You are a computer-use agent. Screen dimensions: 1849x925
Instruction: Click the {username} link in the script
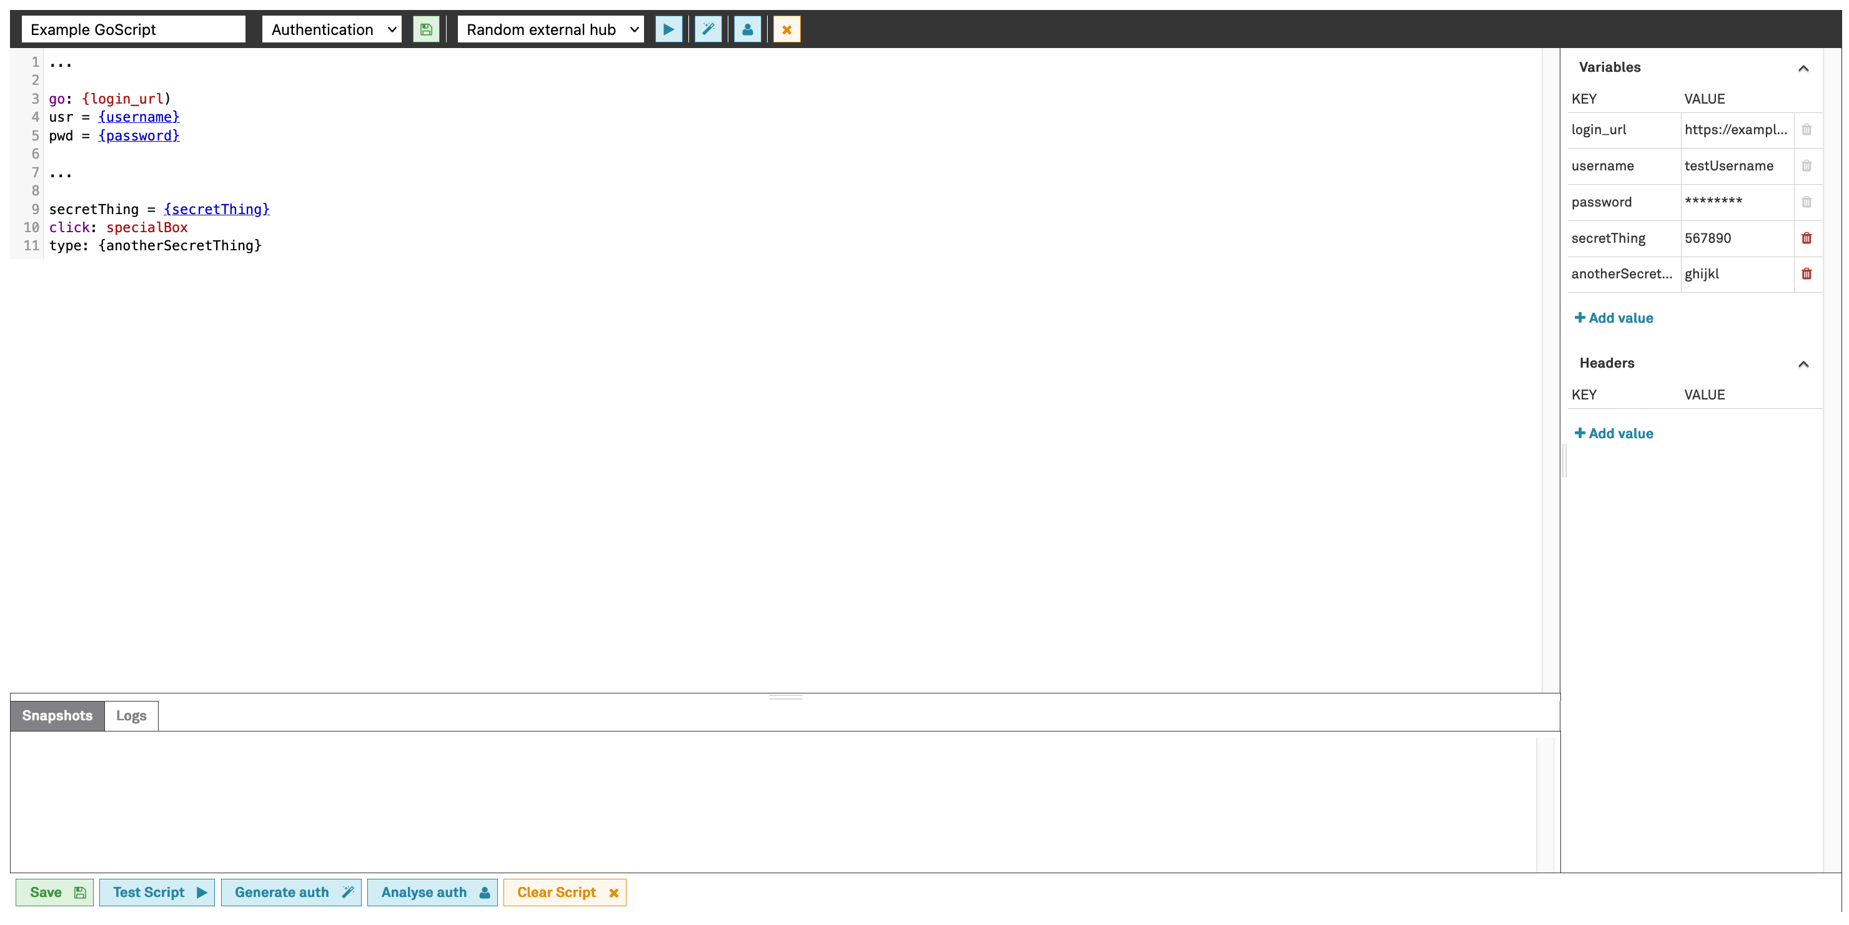[x=139, y=117]
